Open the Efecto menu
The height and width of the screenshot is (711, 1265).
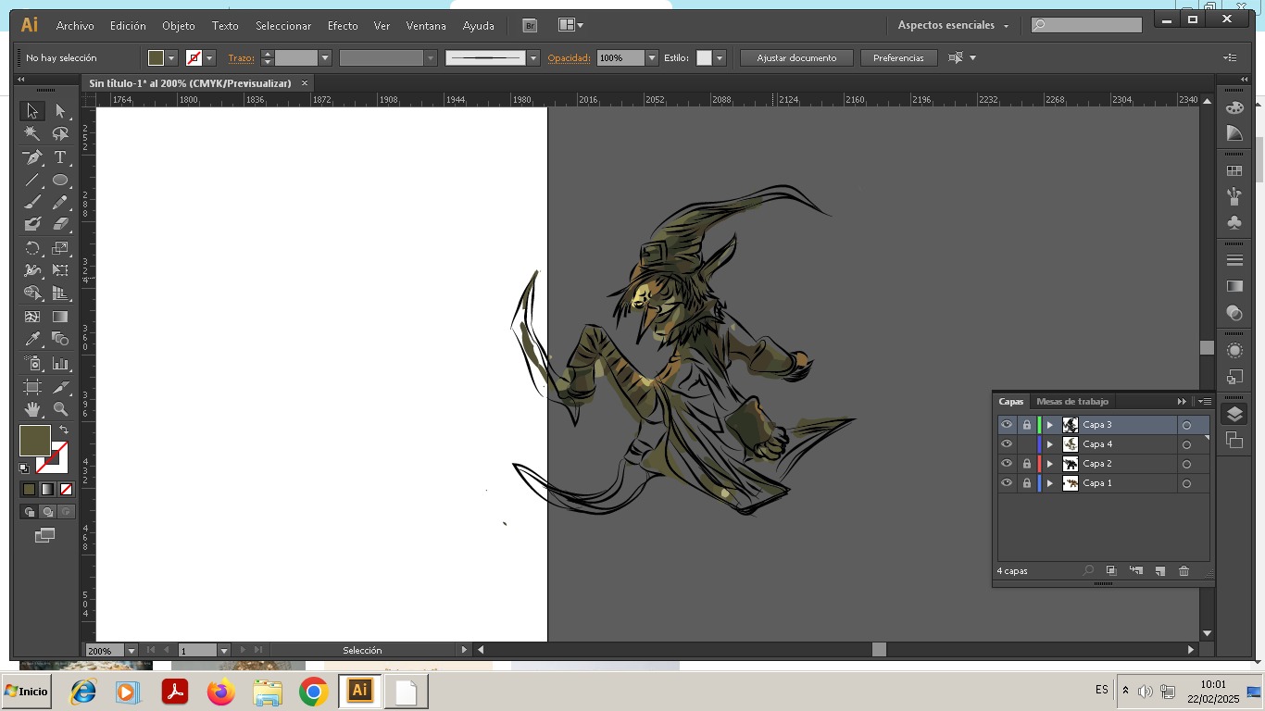[343, 26]
